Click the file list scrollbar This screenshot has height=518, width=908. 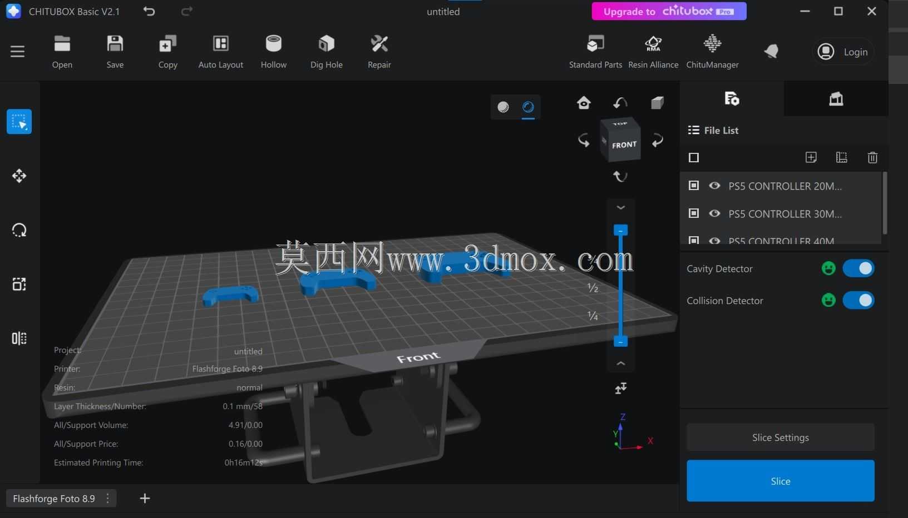[x=885, y=203]
